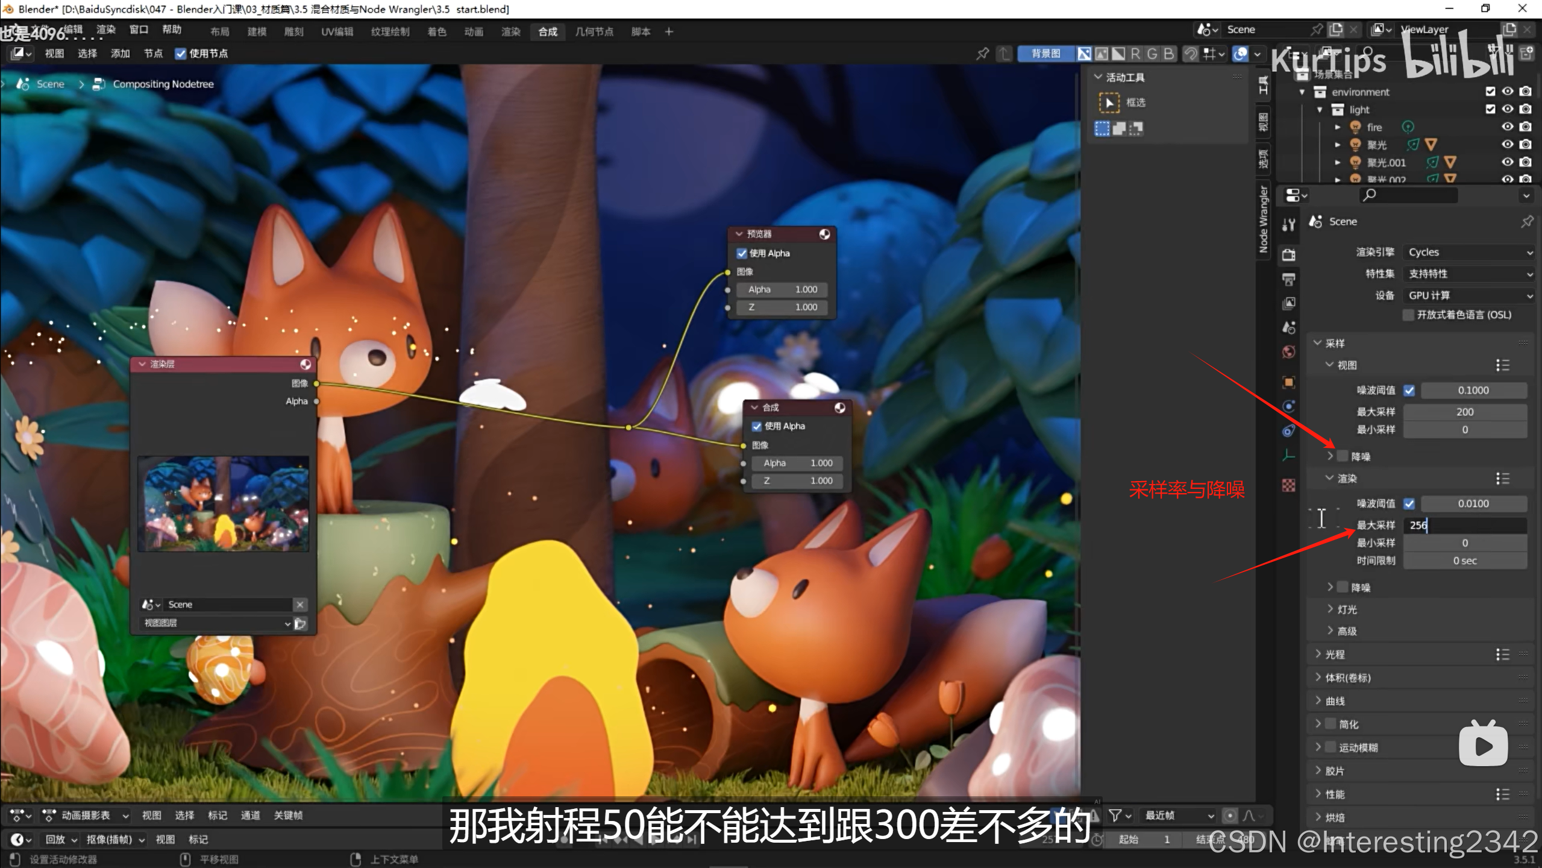Click the pin icon in node editor header
Image resolution: width=1542 pixels, height=868 pixels.
click(982, 54)
